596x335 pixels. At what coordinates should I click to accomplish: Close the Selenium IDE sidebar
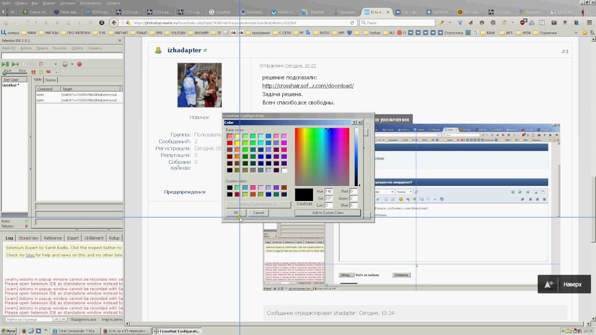point(120,40)
